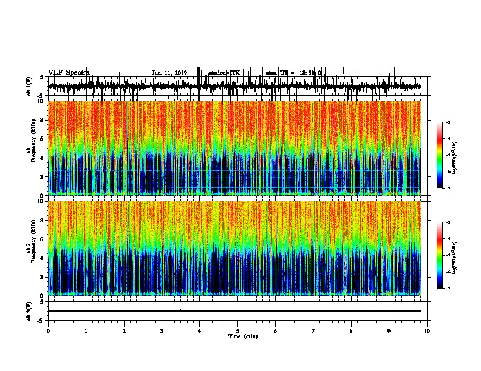Select the ch.3(V) axis label

pyautogui.click(x=29, y=311)
